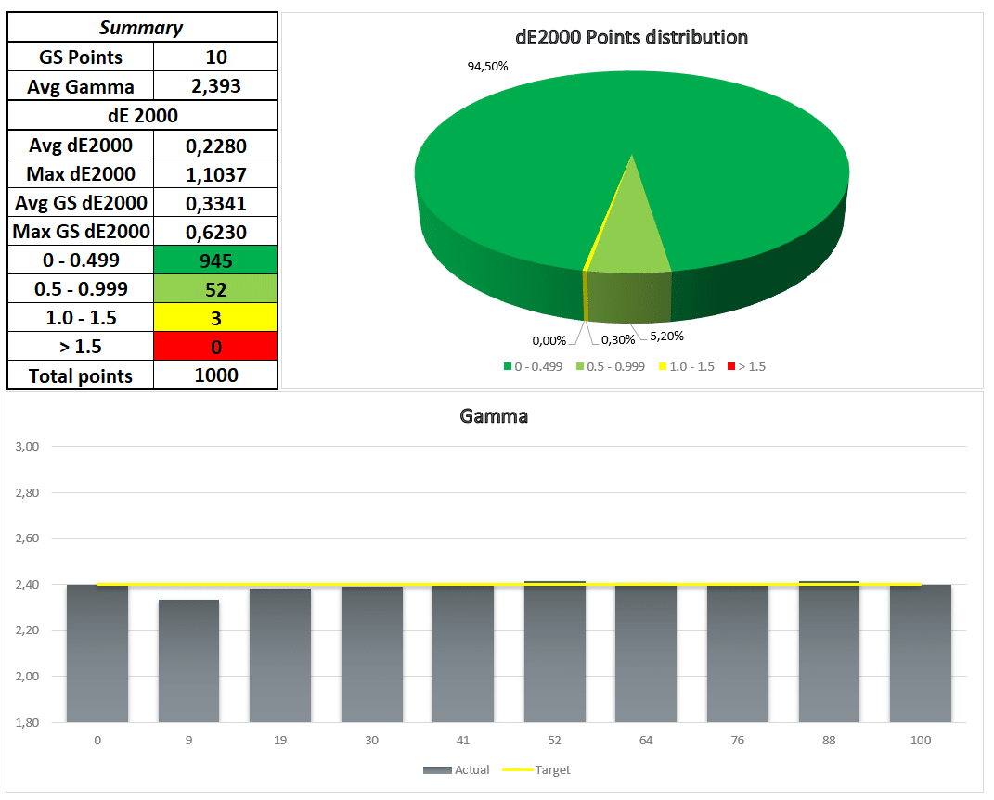Select the value 1,1037
This screenshot has height=800, width=994.
pyautogui.click(x=215, y=173)
